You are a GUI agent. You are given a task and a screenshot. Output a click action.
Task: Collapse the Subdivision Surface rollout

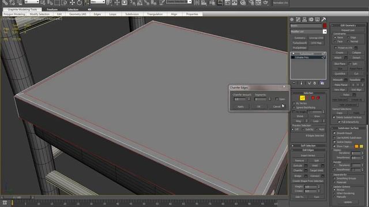348,128
